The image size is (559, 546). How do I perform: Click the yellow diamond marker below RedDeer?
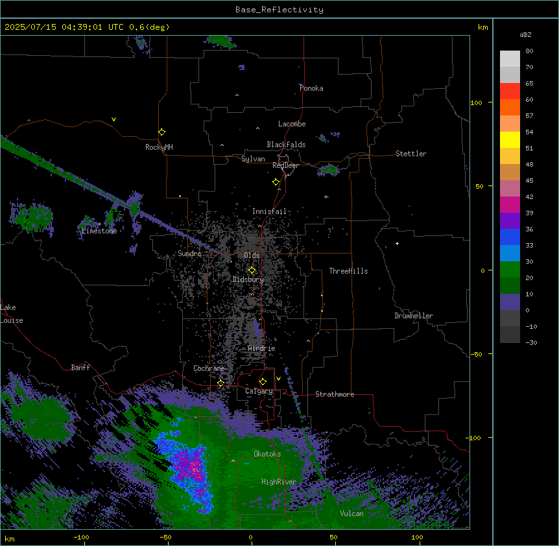(276, 182)
